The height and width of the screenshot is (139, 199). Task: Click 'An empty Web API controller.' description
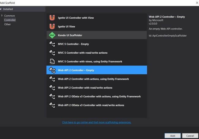click(x=166, y=29)
